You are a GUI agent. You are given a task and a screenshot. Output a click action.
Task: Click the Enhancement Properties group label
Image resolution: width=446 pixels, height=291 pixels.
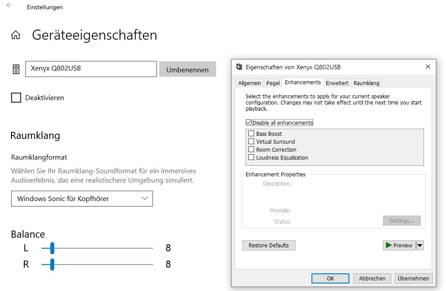pos(275,174)
